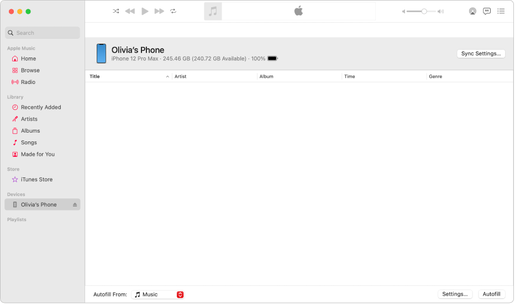
Task: Sort by Title column
Action: click(x=129, y=76)
